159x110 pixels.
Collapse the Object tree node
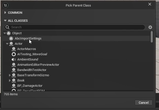pos(5,33)
